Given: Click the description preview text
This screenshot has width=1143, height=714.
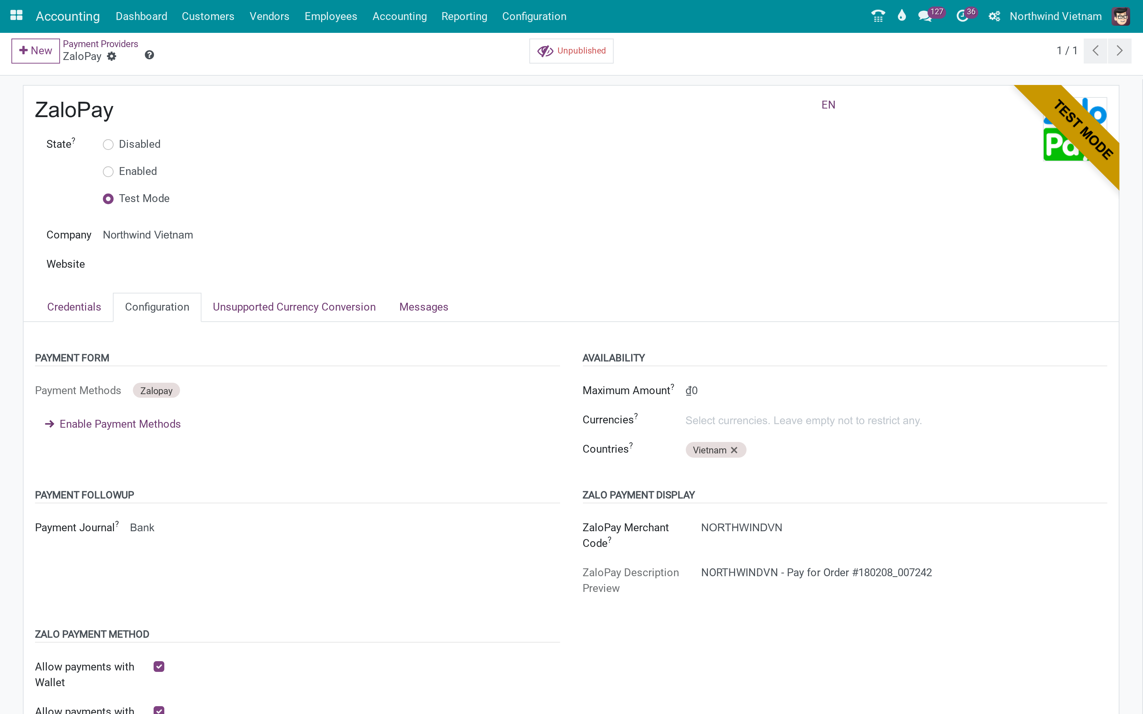Looking at the screenshot, I should [x=816, y=572].
